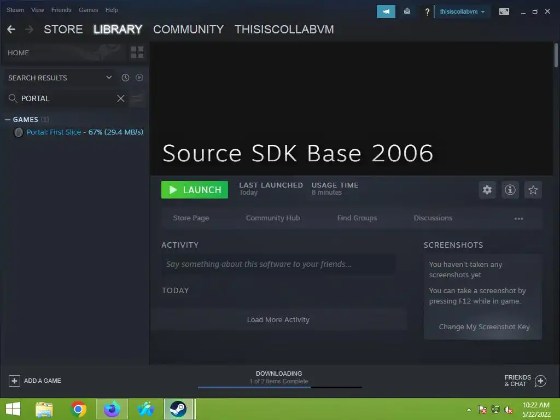Click the network tray icon
Image resolution: width=560 pixels, height=420 pixels.
495,410
